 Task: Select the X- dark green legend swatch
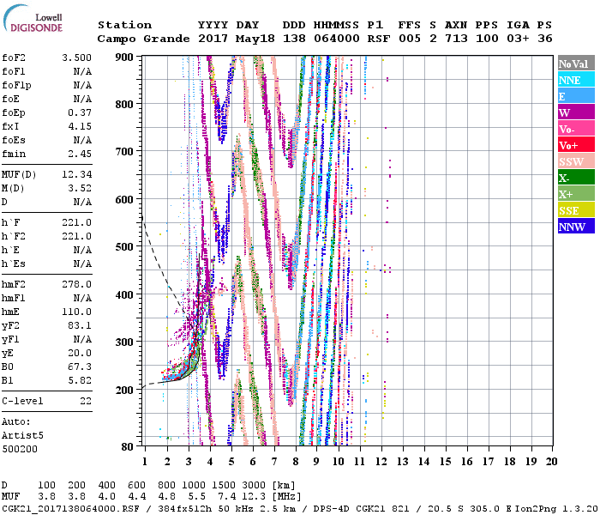[576, 178]
